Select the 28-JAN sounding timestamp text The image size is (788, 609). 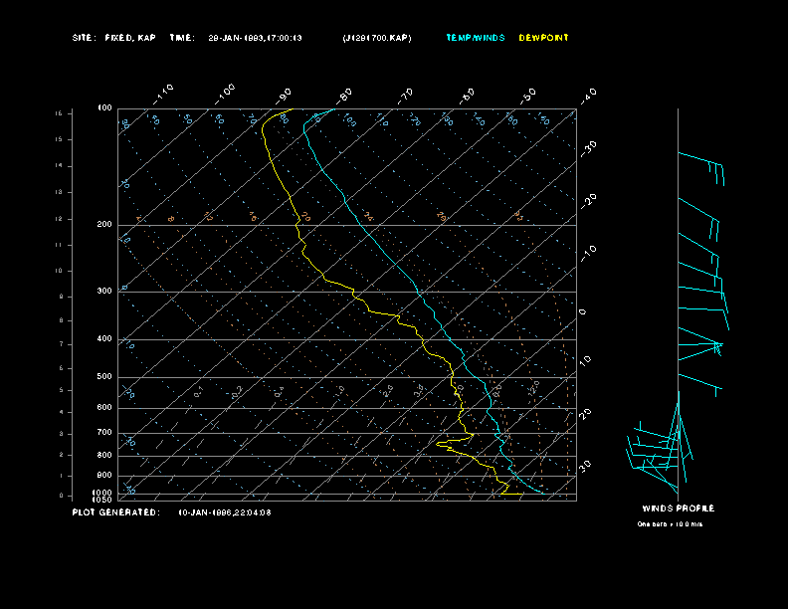[255, 38]
